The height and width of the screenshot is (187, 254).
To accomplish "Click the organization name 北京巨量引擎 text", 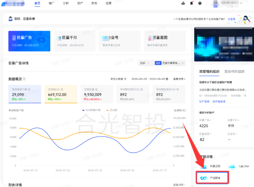I will tap(223, 90).
